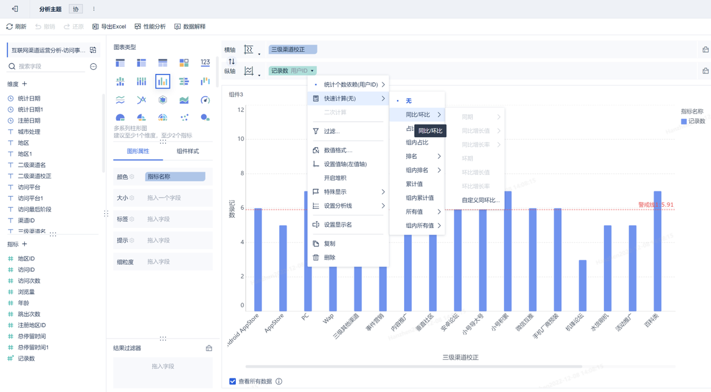
Task: Click the 导出Excel export icon
Action: point(95,27)
